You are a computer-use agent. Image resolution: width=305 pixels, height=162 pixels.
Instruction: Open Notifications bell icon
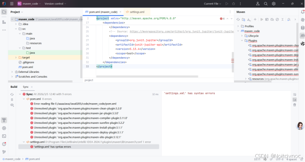point(302,12)
